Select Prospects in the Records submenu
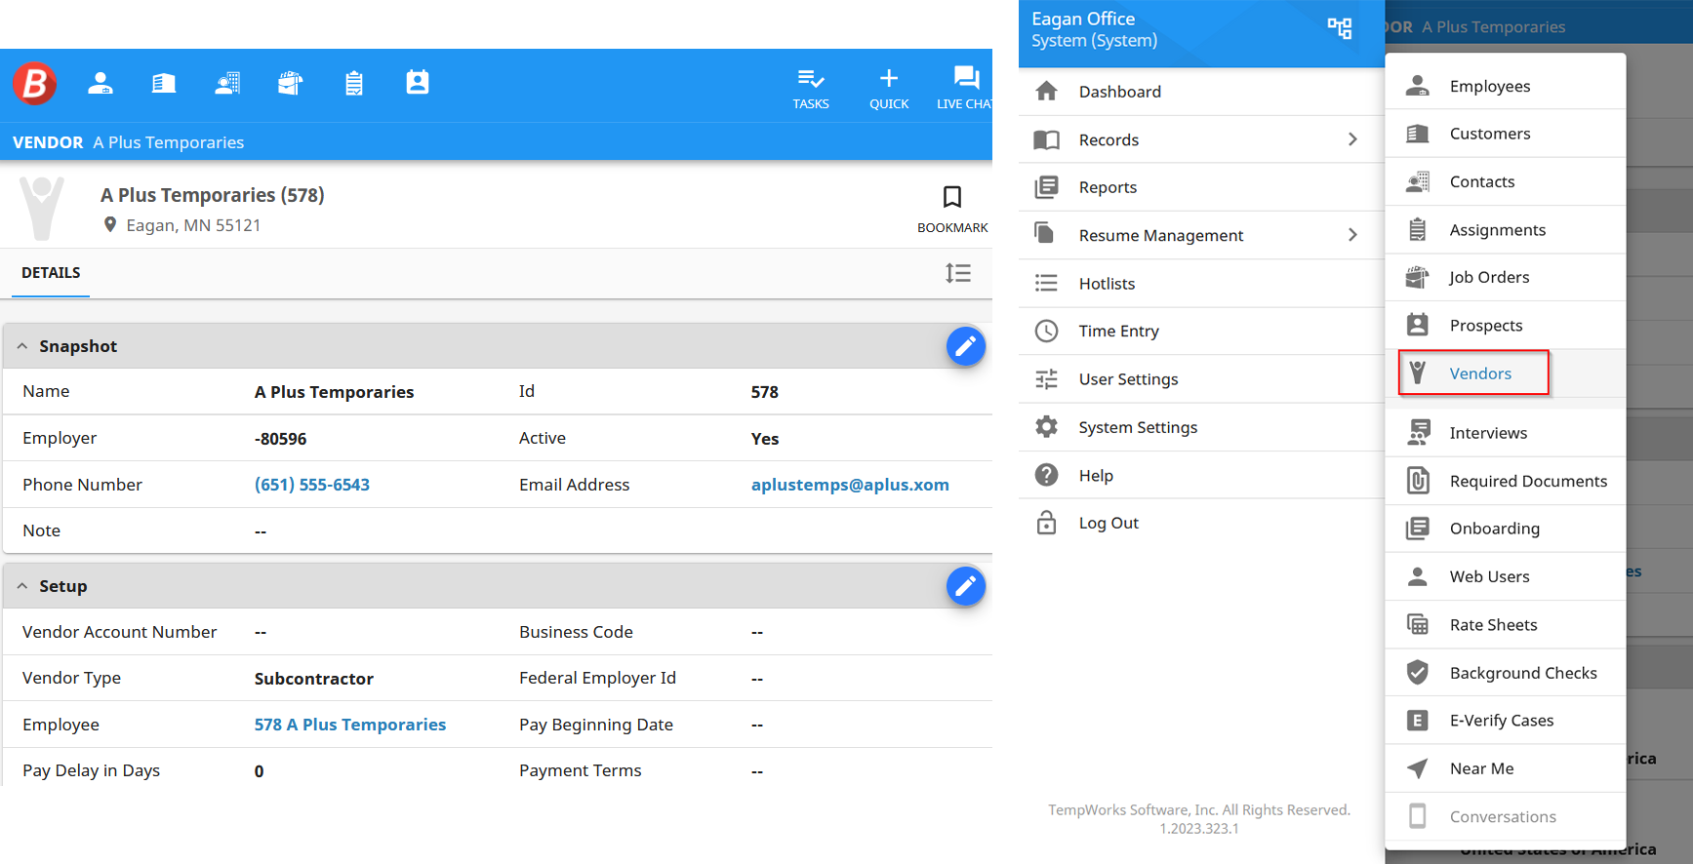 [x=1506, y=326]
